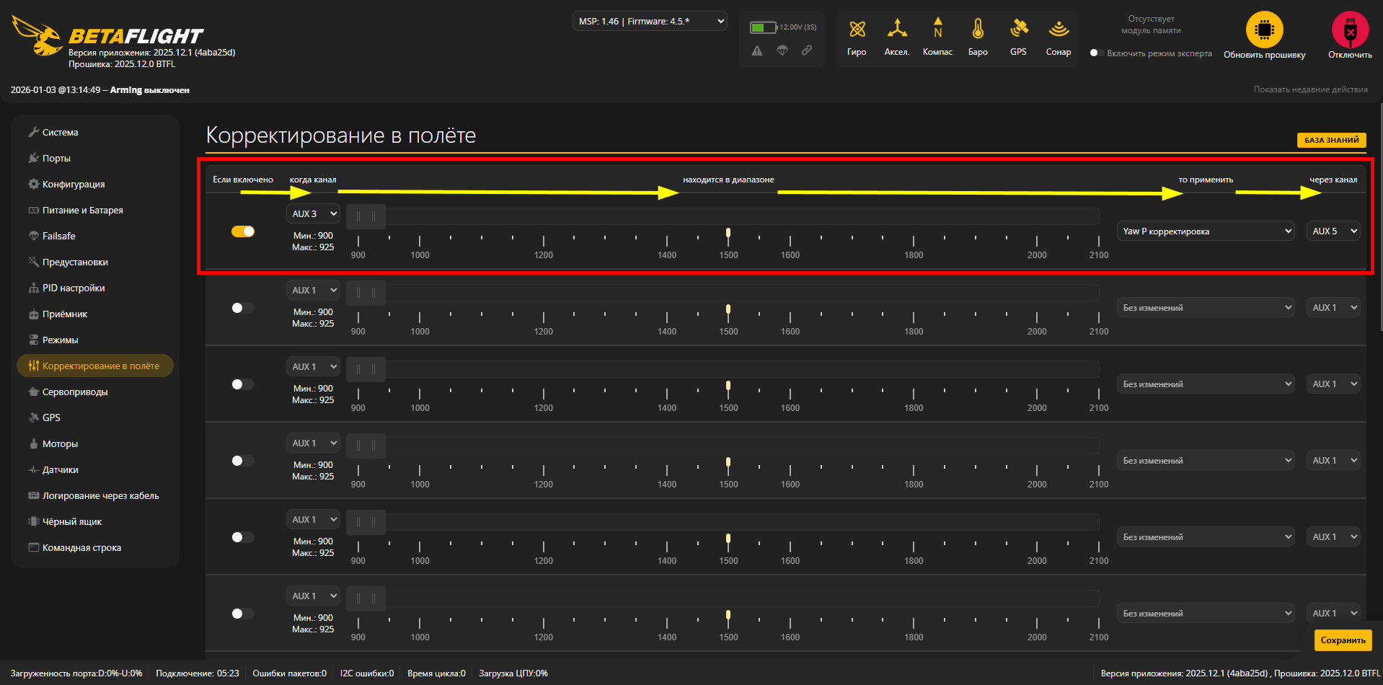This screenshot has width=1383, height=685.
Task: Open PID настройки in the sidebar
Action: pyautogui.click(x=74, y=288)
